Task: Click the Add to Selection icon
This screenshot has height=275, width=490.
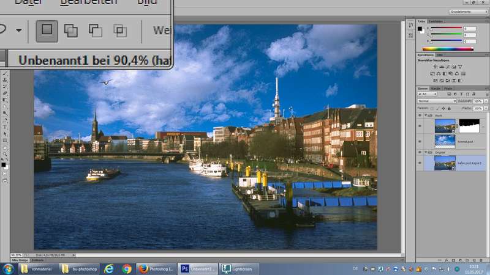Action: coord(71,30)
